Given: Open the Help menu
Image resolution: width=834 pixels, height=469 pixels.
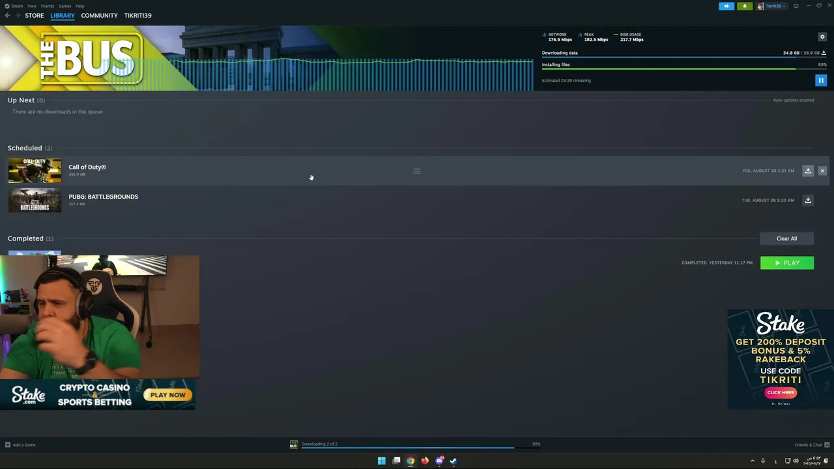Looking at the screenshot, I should click(x=79, y=6).
